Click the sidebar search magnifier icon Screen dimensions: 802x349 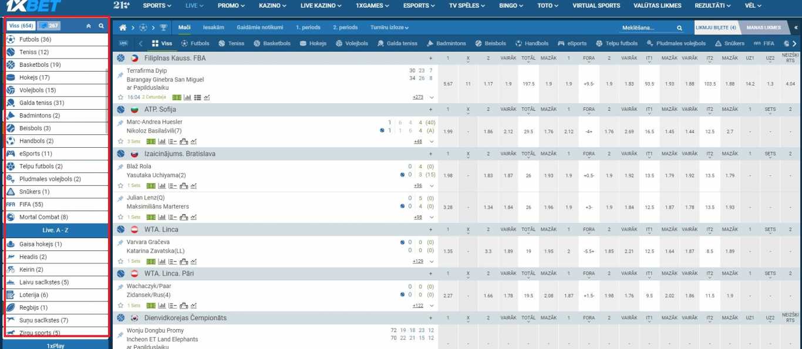coord(102,26)
